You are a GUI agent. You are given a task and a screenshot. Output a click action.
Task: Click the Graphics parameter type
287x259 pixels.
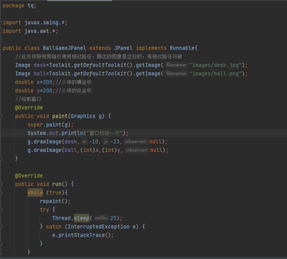[83, 116]
